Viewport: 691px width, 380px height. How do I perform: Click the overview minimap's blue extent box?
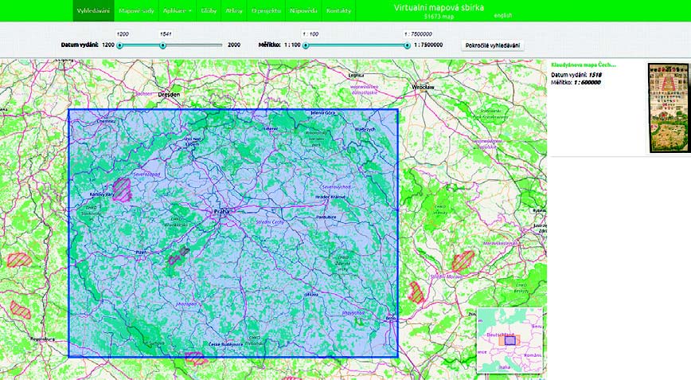[x=510, y=339]
